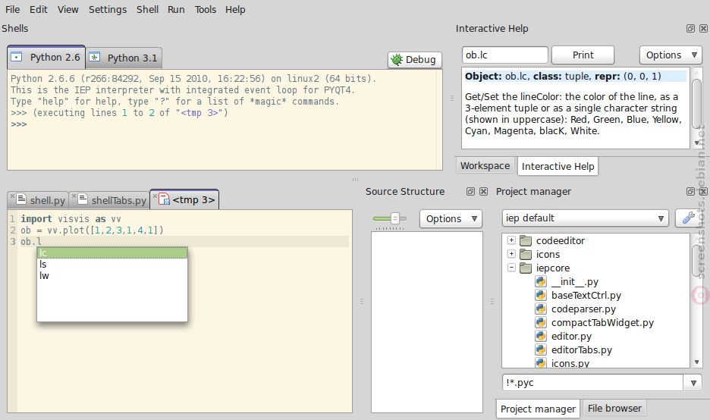The image size is (710, 420).
Task: Select editorTabs.py in project tree
Action: pyautogui.click(x=581, y=349)
